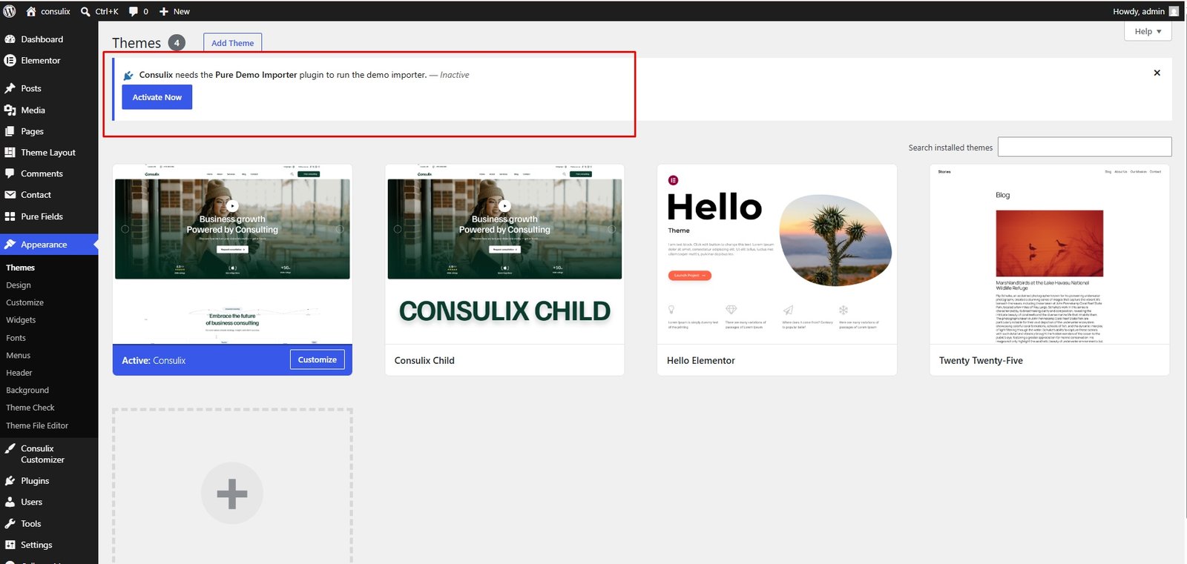Click the Posts pushpin icon
This screenshot has height=564, width=1187.
[x=10, y=88]
